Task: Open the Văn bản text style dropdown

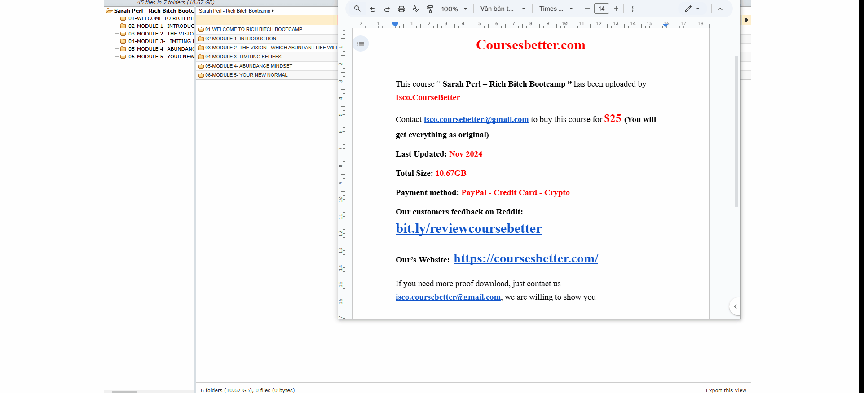Action: click(x=503, y=9)
